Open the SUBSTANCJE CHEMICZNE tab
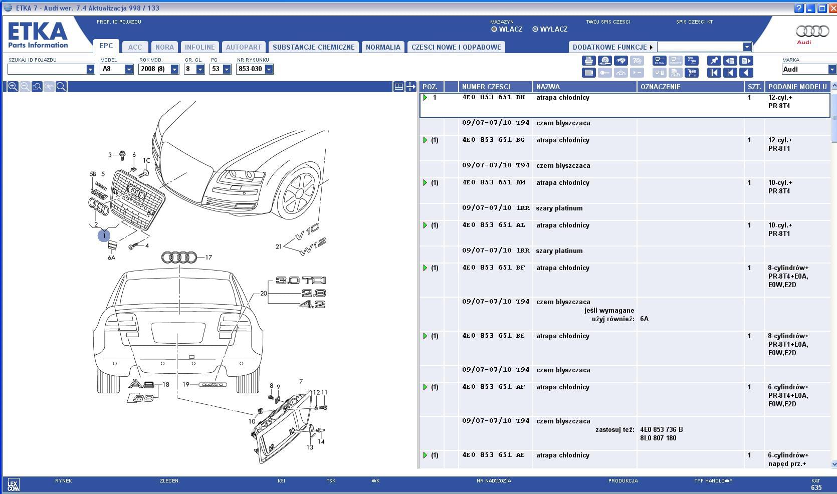Image resolution: width=837 pixels, height=494 pixels. [314, 47]
